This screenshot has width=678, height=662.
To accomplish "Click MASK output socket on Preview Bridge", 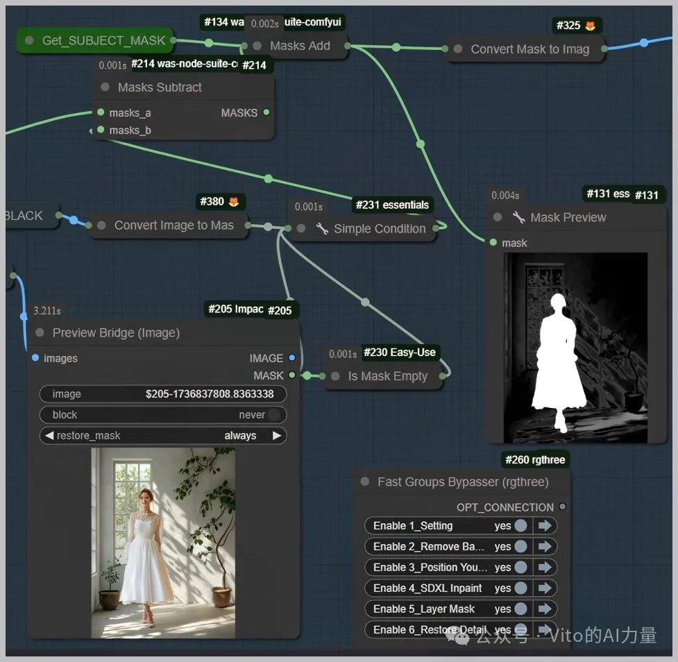I will tap(292, 375).
